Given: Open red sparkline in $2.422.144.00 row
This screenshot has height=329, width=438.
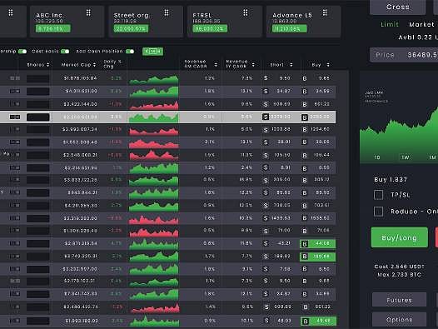Looking at the screenshot, I should (154, 105).
